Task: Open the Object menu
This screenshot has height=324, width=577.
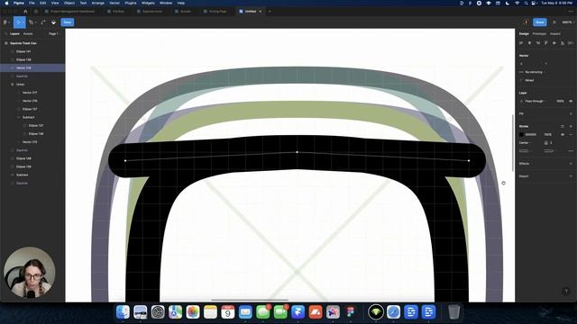Action: click(69, 3)
